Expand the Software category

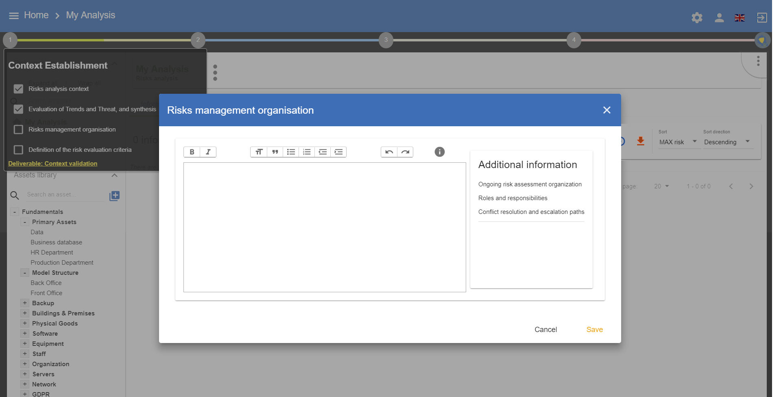25,333
